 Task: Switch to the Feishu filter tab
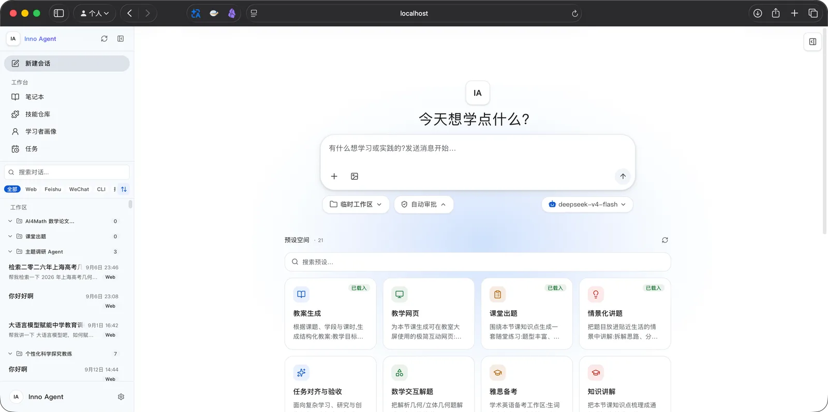click(53, 189)
